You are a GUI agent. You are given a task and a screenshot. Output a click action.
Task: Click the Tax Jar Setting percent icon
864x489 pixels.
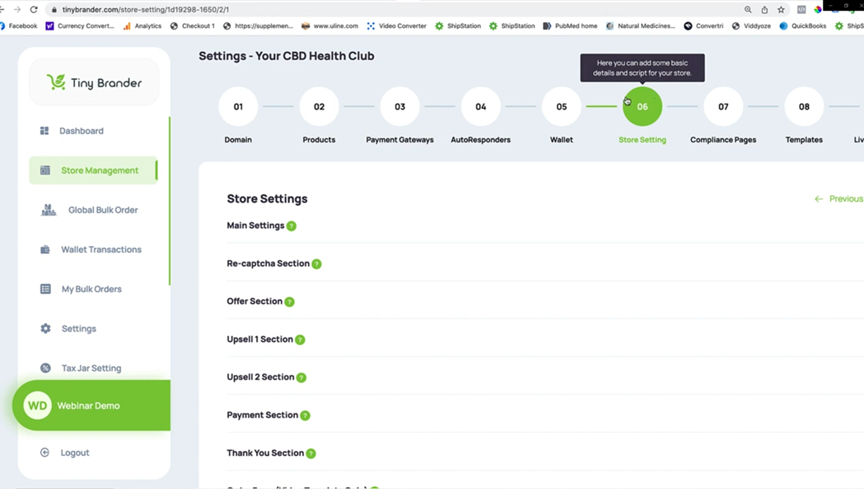[x=45, y=368]
